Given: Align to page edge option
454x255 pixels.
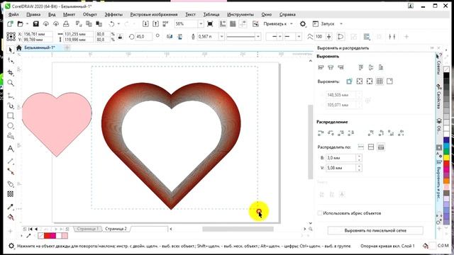Looking at the screenshot, I should click(360, 81).
